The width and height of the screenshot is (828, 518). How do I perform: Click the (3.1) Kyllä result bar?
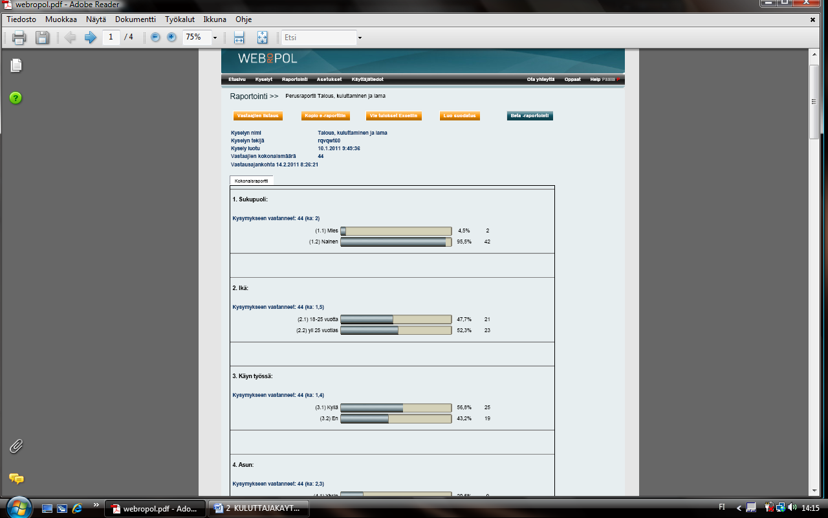[x=396, y=408]
